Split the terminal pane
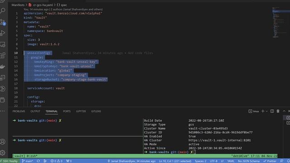The height and width of the screenshot is (163, 290). tap(272, 111)
